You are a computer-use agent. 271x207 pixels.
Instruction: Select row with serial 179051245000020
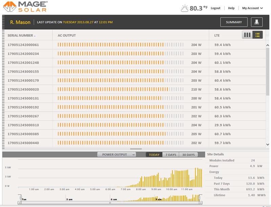pos(23,89)
